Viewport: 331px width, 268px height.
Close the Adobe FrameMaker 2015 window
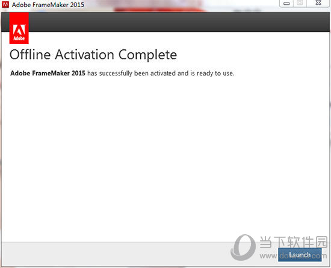click(318, 4)
